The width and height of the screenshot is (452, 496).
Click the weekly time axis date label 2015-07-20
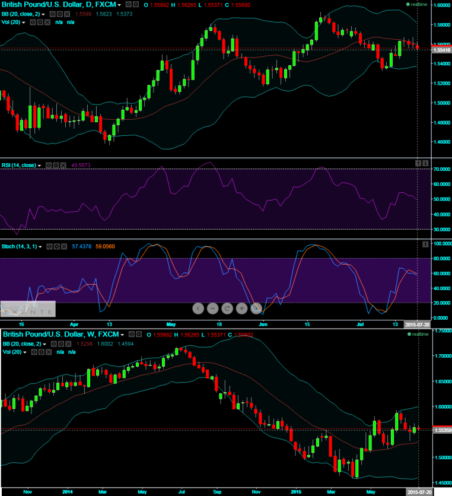pos(419,492)
